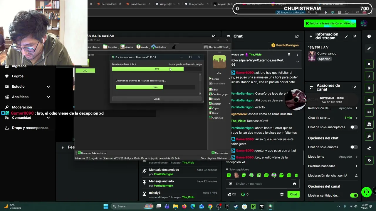Open the Windows Start button
The image size is (376, 211).
[x=106, y=206]
